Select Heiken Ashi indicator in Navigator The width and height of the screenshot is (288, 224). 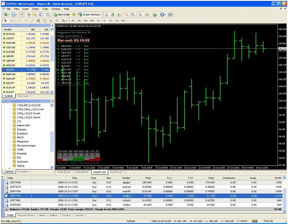(23, 125)
